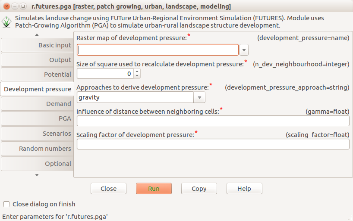This screenshot has width=353, height=221.
Task: Click the Copy button
Action: pos(199,189)
